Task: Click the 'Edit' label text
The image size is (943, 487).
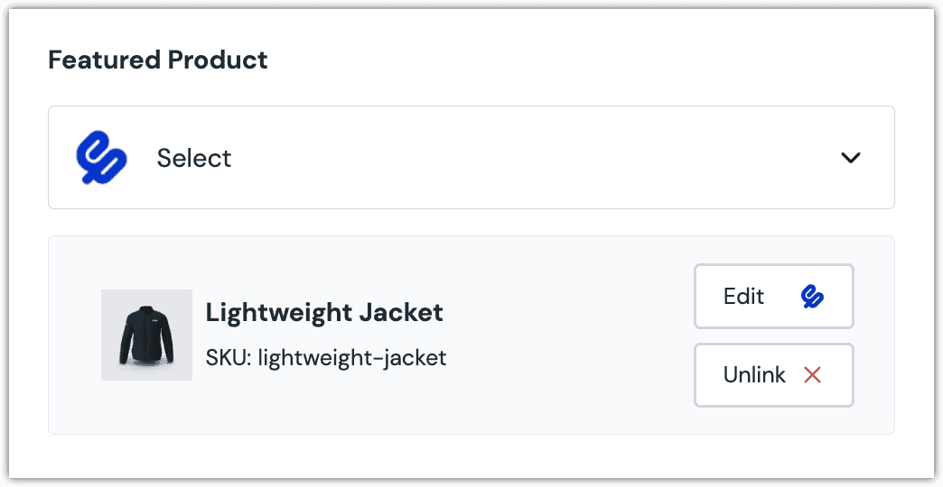Action: [x=743, y=297]
